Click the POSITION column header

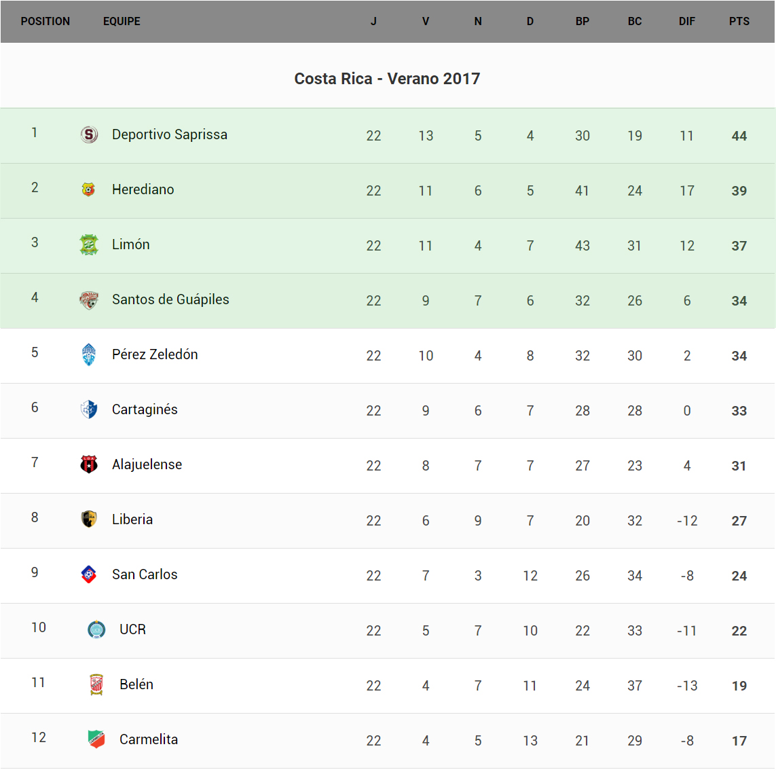tap(45, 21)
